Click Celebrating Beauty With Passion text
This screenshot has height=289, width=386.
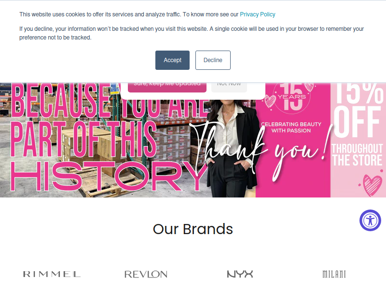pos(291,127)
